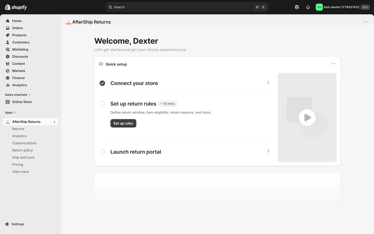
Task: Click Settings link at sidebar bottom
Action: 18,224
